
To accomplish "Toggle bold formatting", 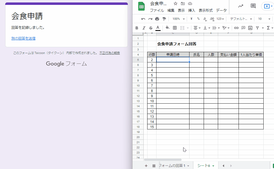I will (x=137, y=28).
